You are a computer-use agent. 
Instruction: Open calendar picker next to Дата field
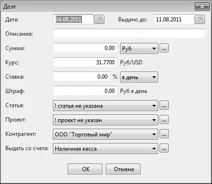point(99,20)
